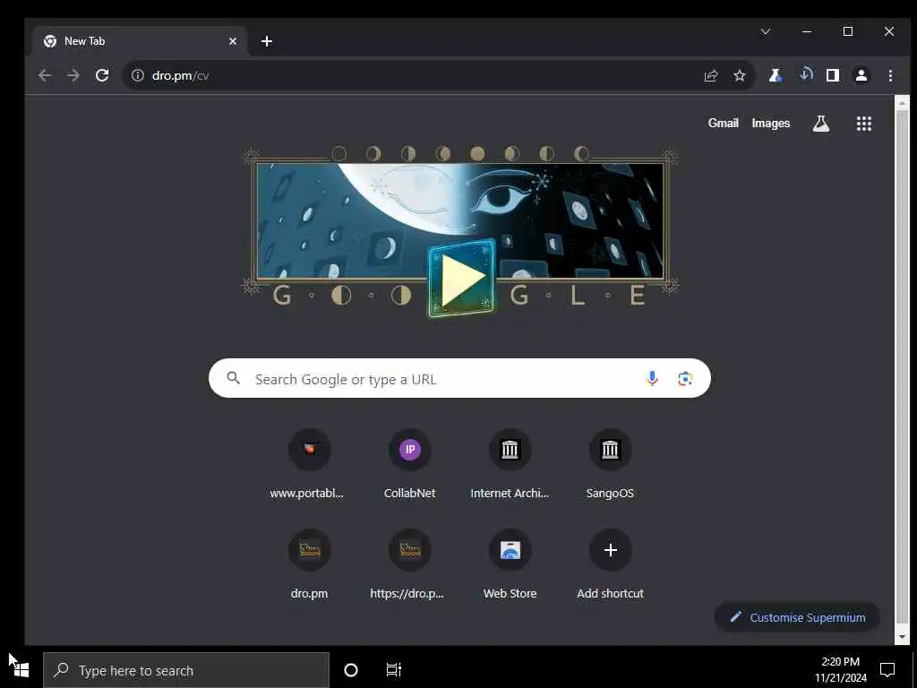Open Search Labs flask icon on page

(821, 124)
